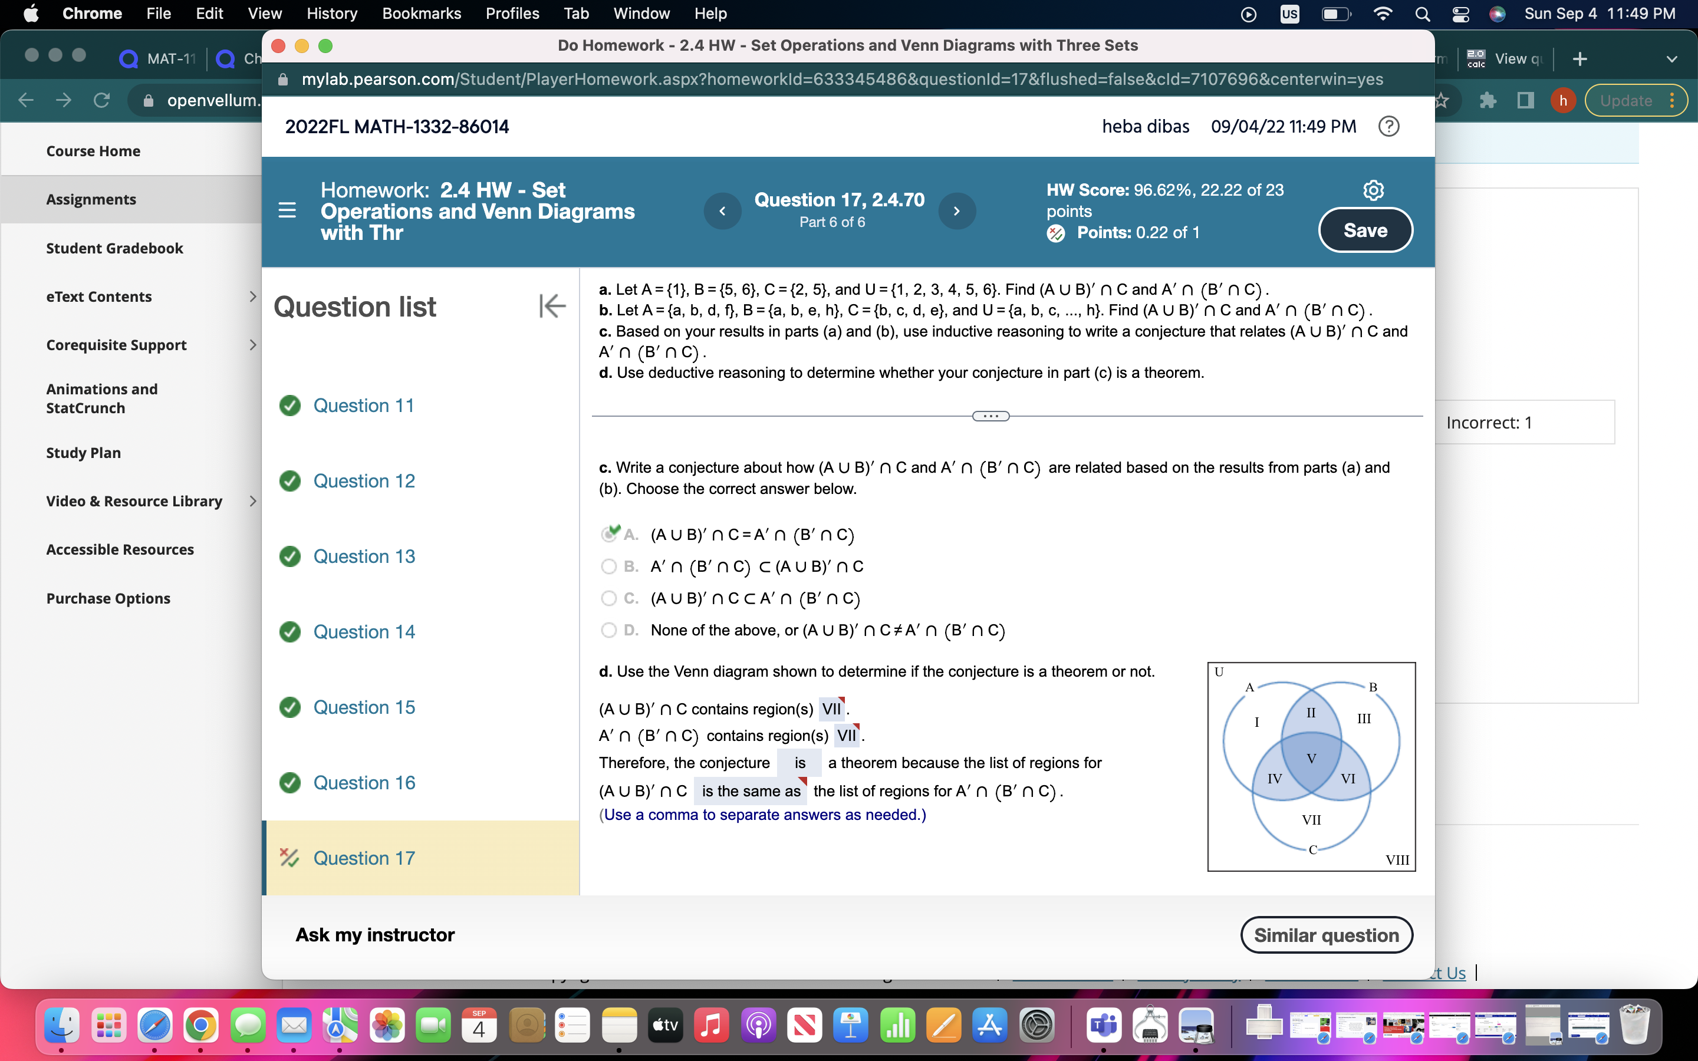Click the first region answer field
The height and width of the screenshot is (1061, 1698).
pos(833,709)
